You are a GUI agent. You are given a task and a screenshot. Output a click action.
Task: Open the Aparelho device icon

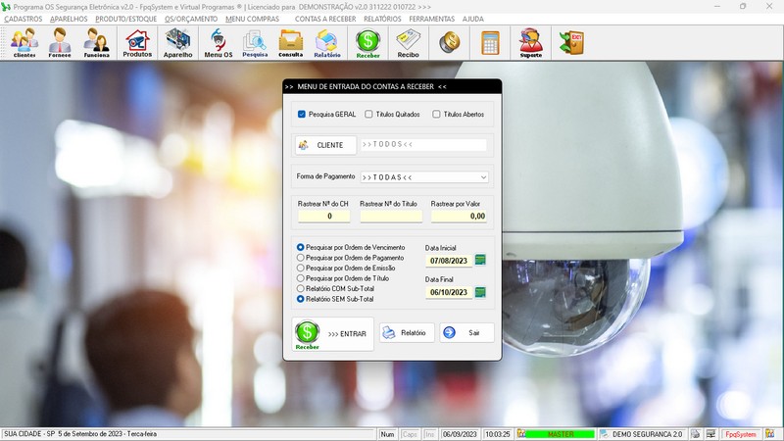[x=177, y=43]
